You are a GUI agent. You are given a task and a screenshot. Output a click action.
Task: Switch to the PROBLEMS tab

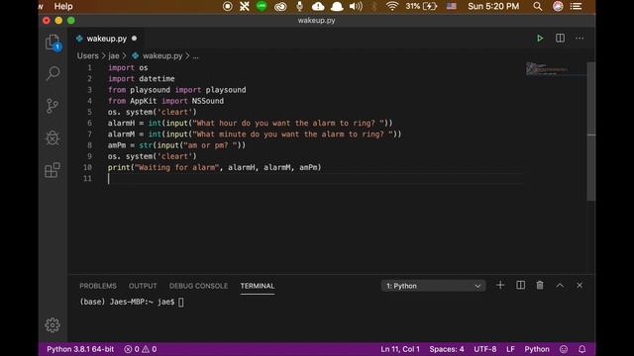(x=98, y=286)
